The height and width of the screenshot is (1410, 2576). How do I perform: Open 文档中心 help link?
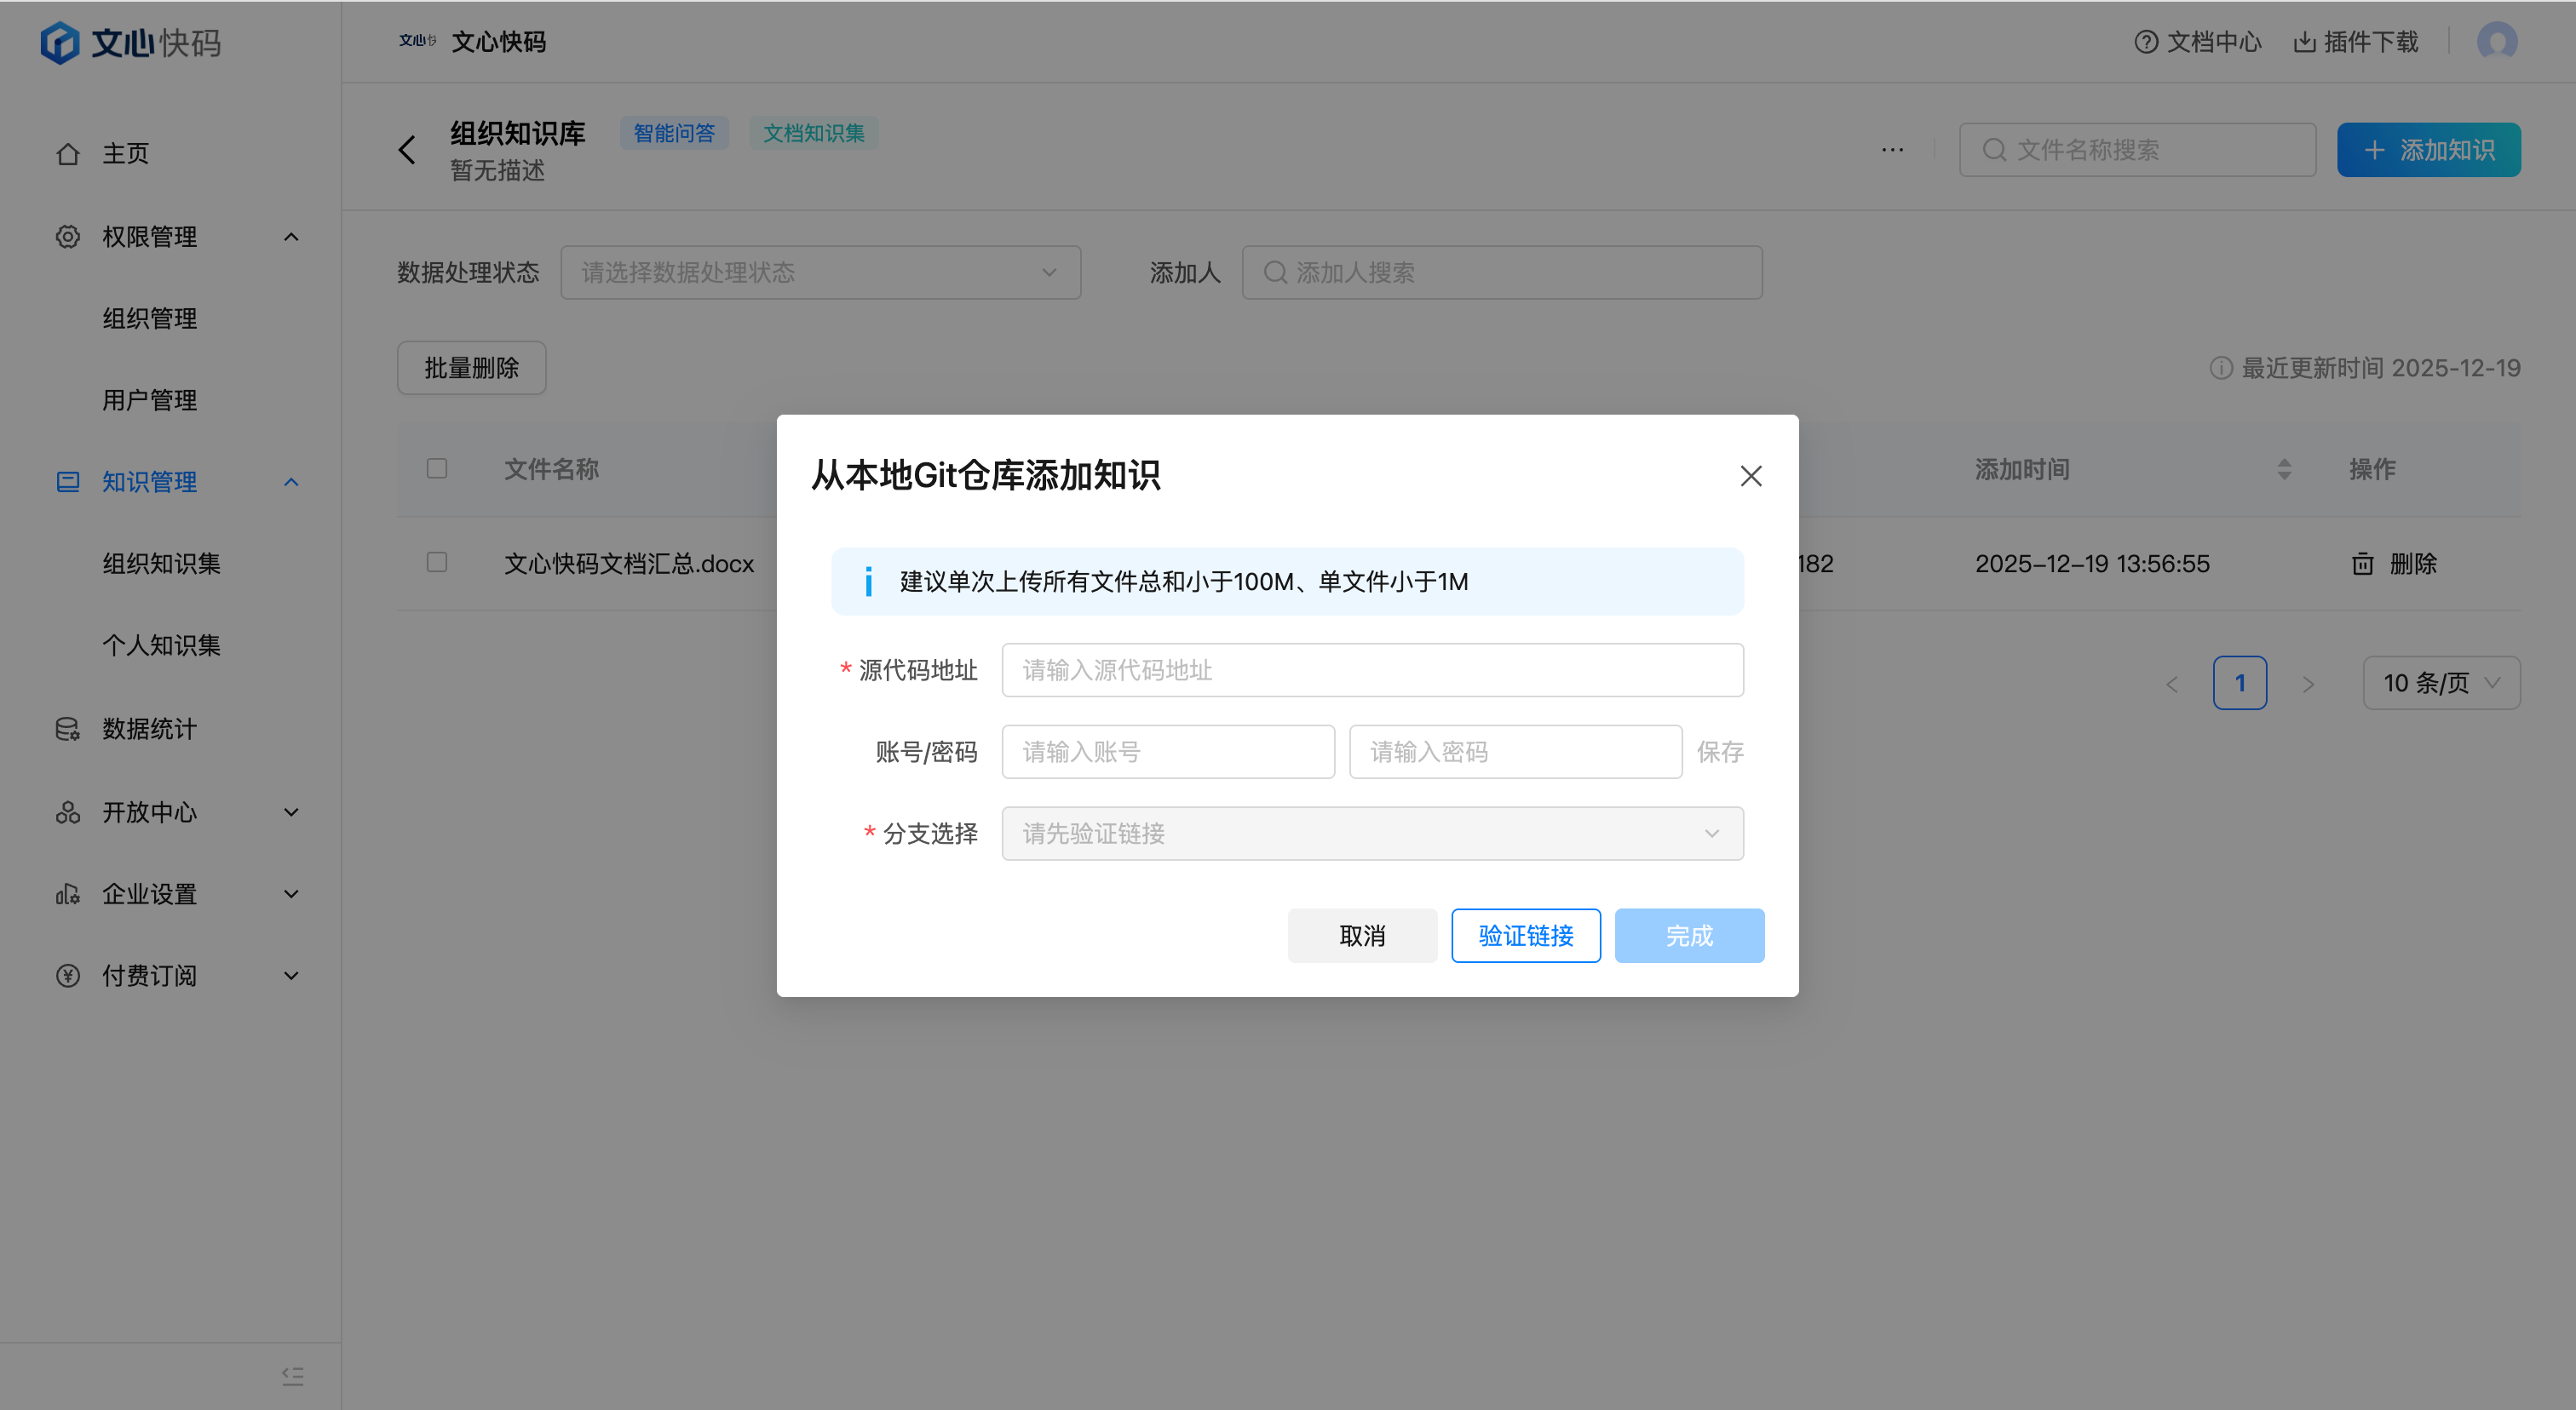[2198, 42]
